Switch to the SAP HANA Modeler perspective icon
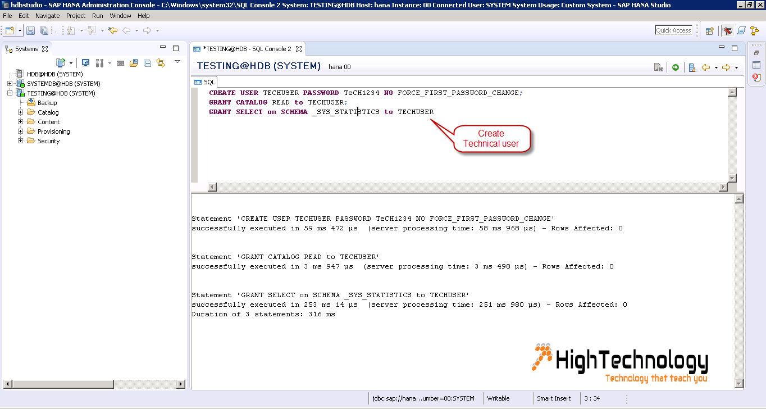The image size is (766, 409). pyautogui.click(x=754, y=31)
